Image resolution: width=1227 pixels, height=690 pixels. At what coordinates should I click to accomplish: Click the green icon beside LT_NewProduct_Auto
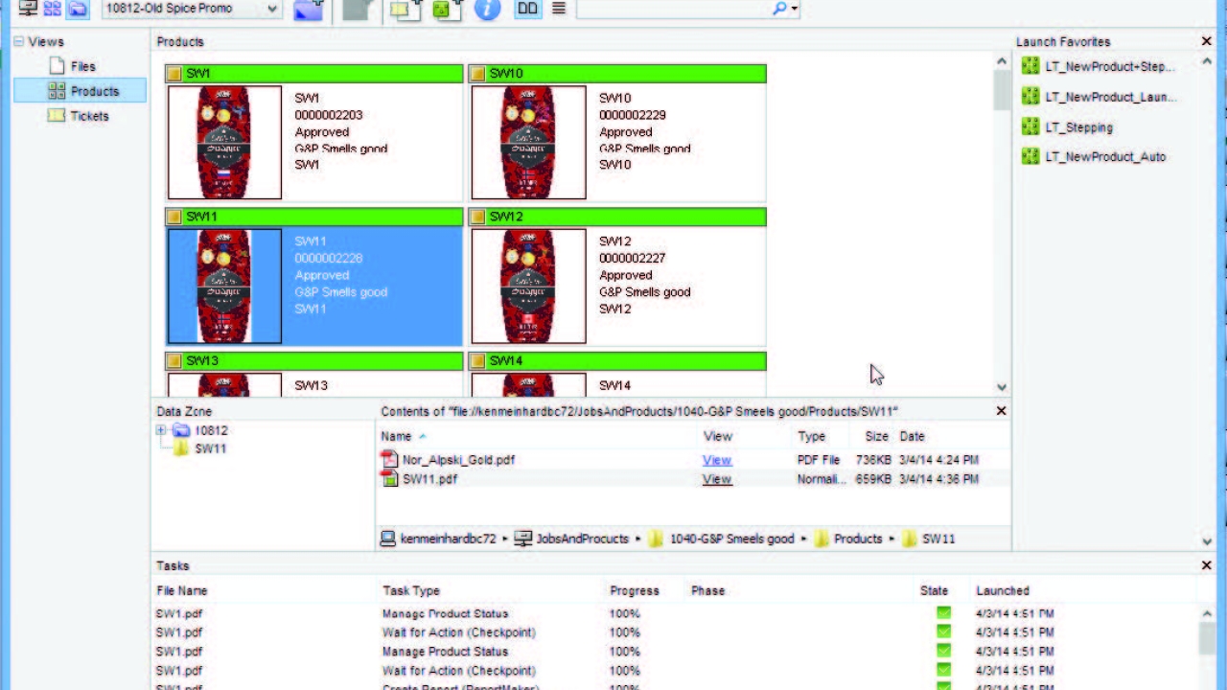1030,156
